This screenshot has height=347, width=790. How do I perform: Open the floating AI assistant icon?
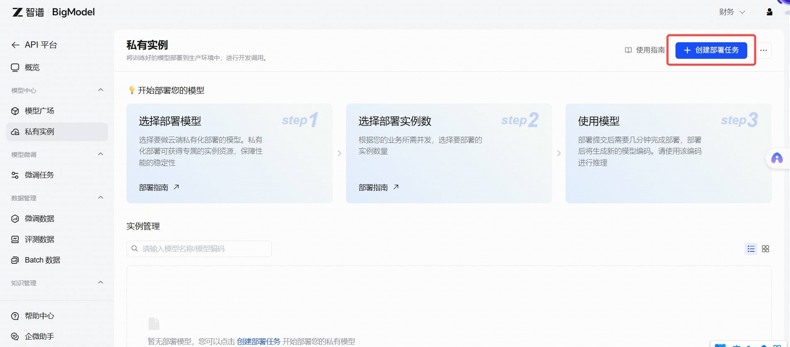[x=777, y=158]
